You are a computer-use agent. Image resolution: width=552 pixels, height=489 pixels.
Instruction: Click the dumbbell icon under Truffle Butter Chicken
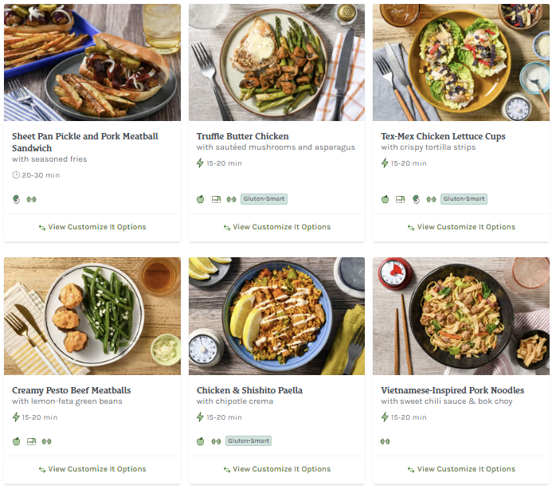(231, 199)
